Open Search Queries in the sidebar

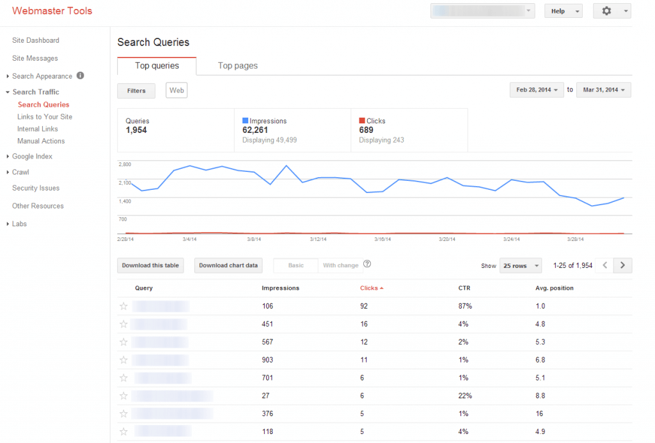pyautogui.click(x=43, y=105)
